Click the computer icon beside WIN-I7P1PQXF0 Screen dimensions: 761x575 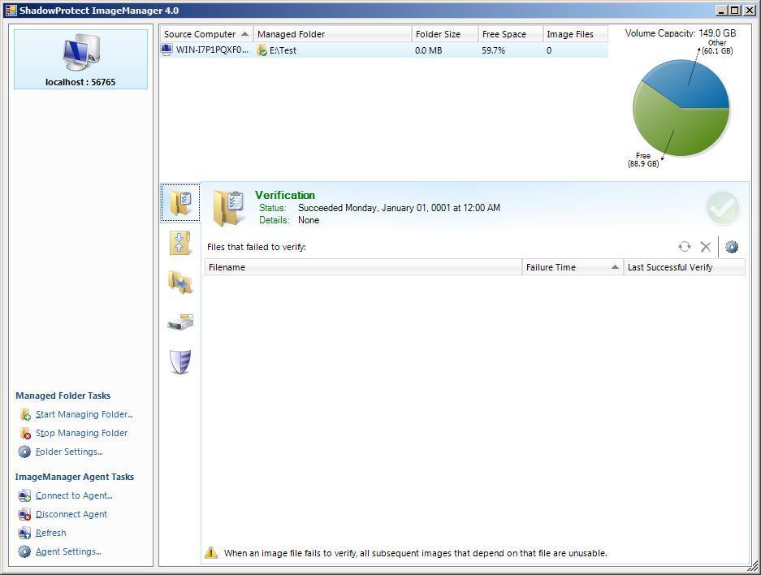click(166, 50)
